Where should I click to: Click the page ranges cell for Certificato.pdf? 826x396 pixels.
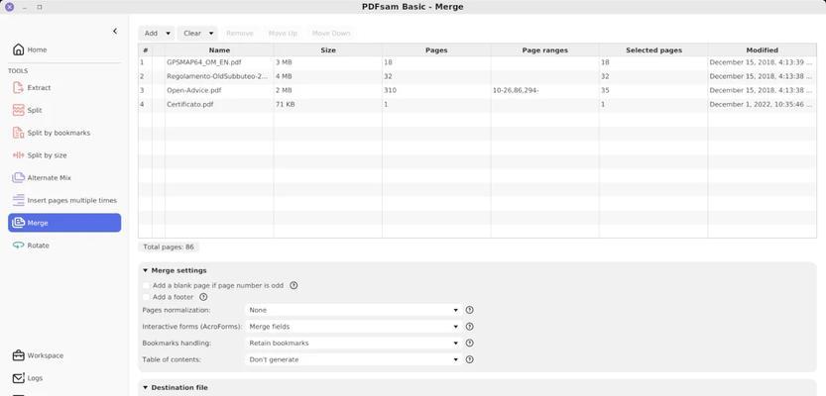point(544,104)
